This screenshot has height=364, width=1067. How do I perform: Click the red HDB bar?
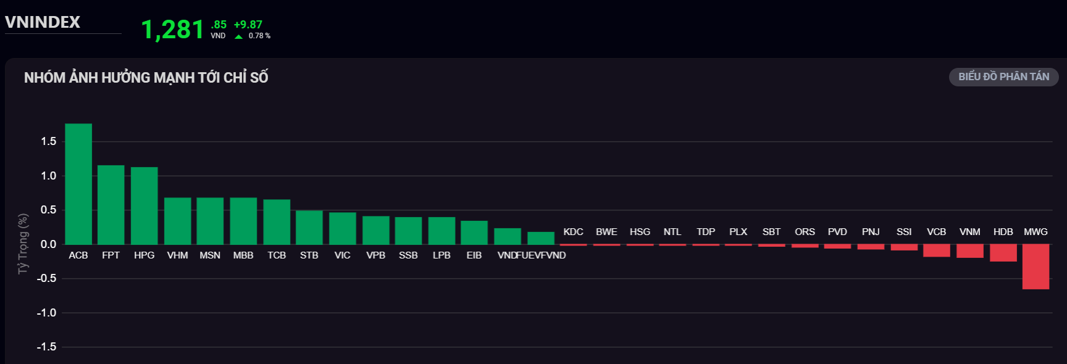[x=1003, y=253]
